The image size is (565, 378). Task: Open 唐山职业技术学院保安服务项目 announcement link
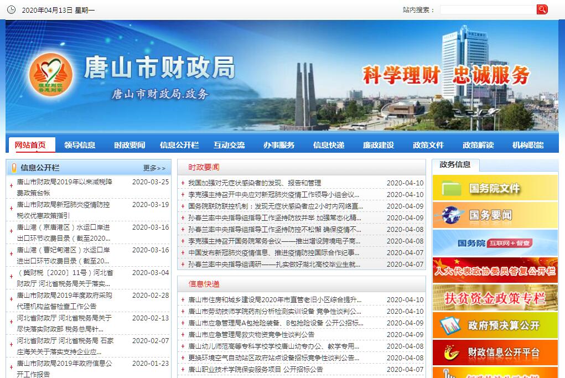256,369
